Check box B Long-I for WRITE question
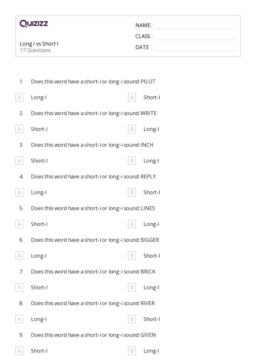The image size is (256, 363). point(132,129)
